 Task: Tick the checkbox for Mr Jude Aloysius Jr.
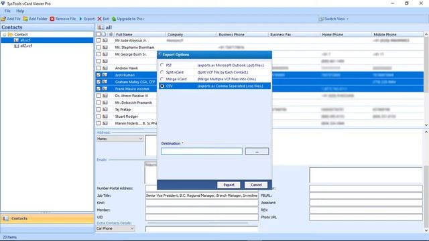pyautogui.click(x=99, y=40)
